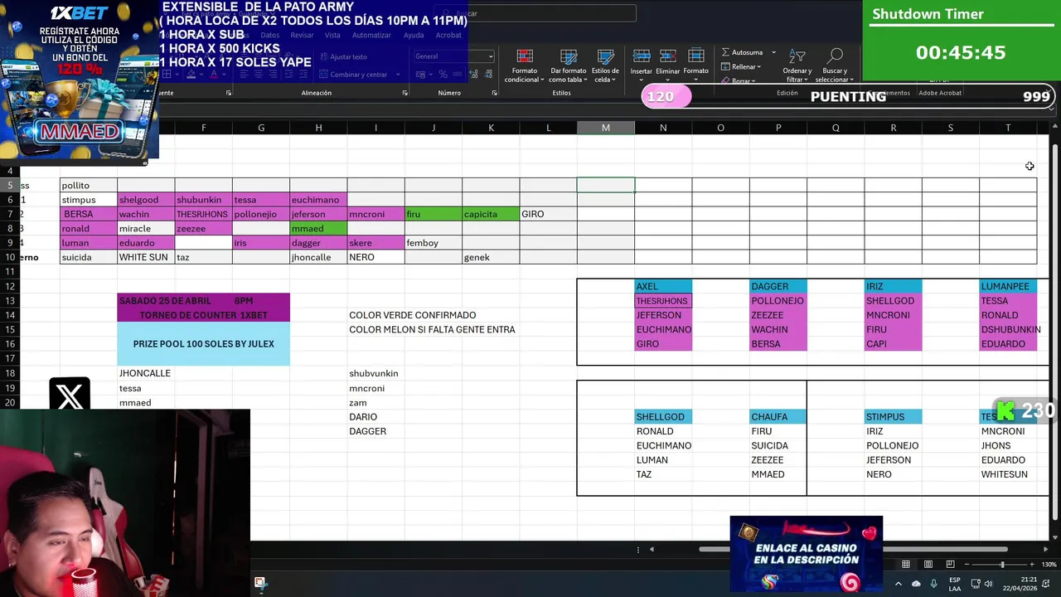
Task: Click the Rellenar fill icon
Action: click(725, 66)
